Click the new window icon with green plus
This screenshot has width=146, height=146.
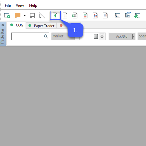7,15
